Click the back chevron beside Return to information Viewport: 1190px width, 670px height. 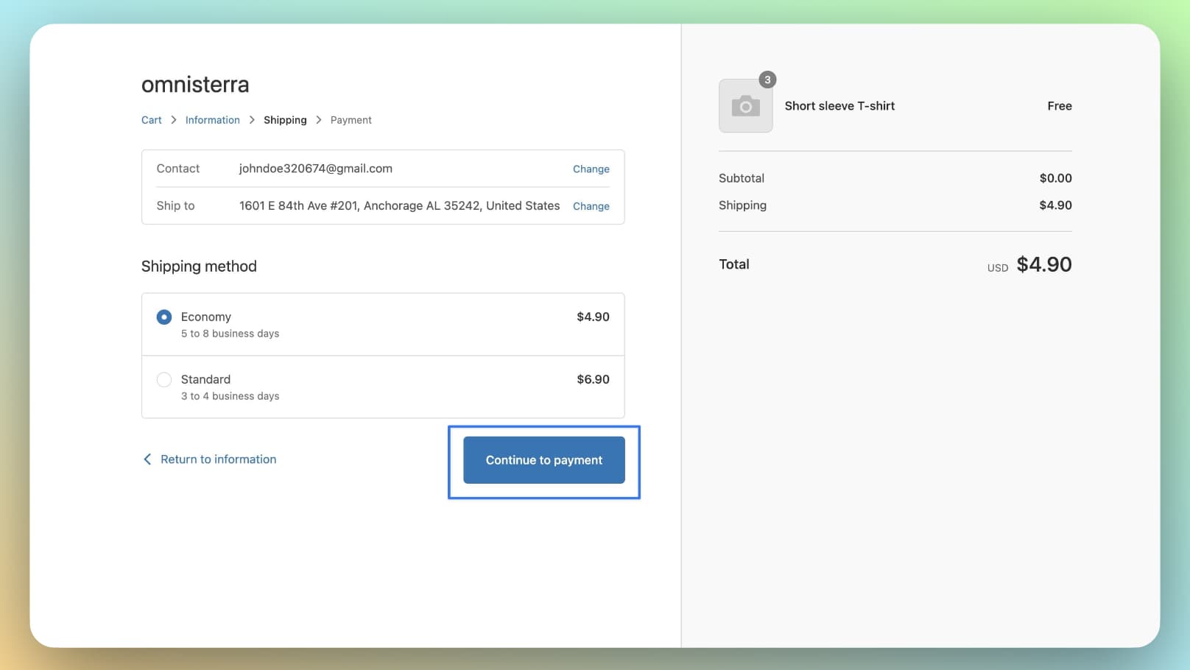pos(147,459)
